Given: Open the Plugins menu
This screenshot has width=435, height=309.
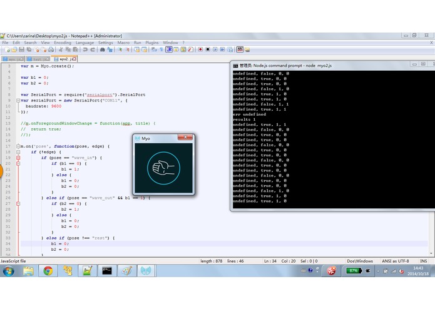Looking at the screenshot, I should tap(151, 43).
